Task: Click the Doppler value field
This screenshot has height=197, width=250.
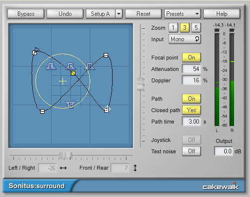Action: coord(191,80)
